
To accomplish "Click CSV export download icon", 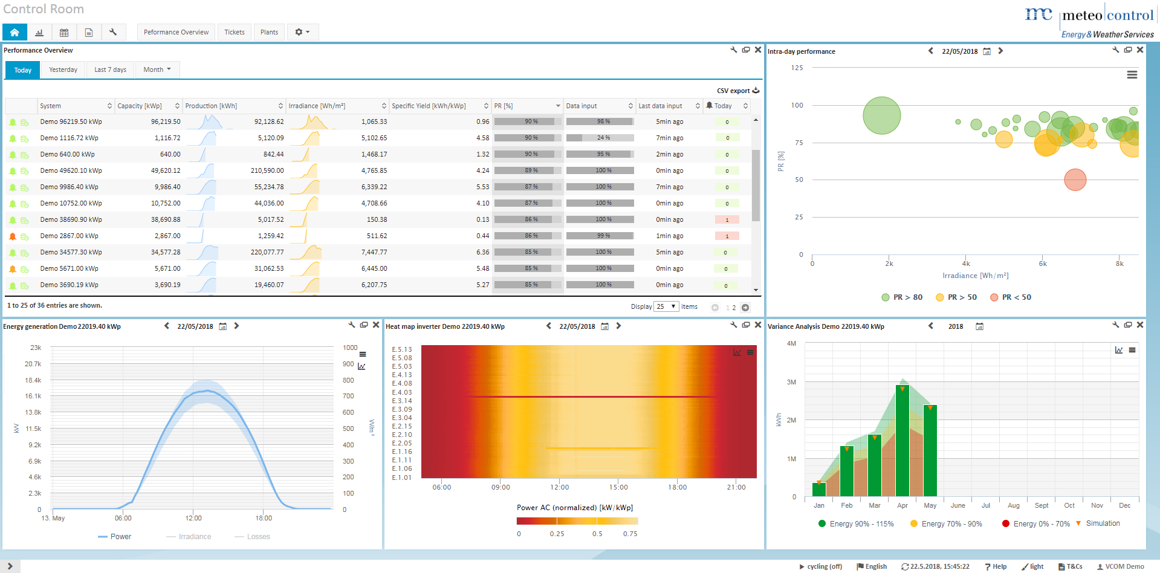I will point(756,91).
